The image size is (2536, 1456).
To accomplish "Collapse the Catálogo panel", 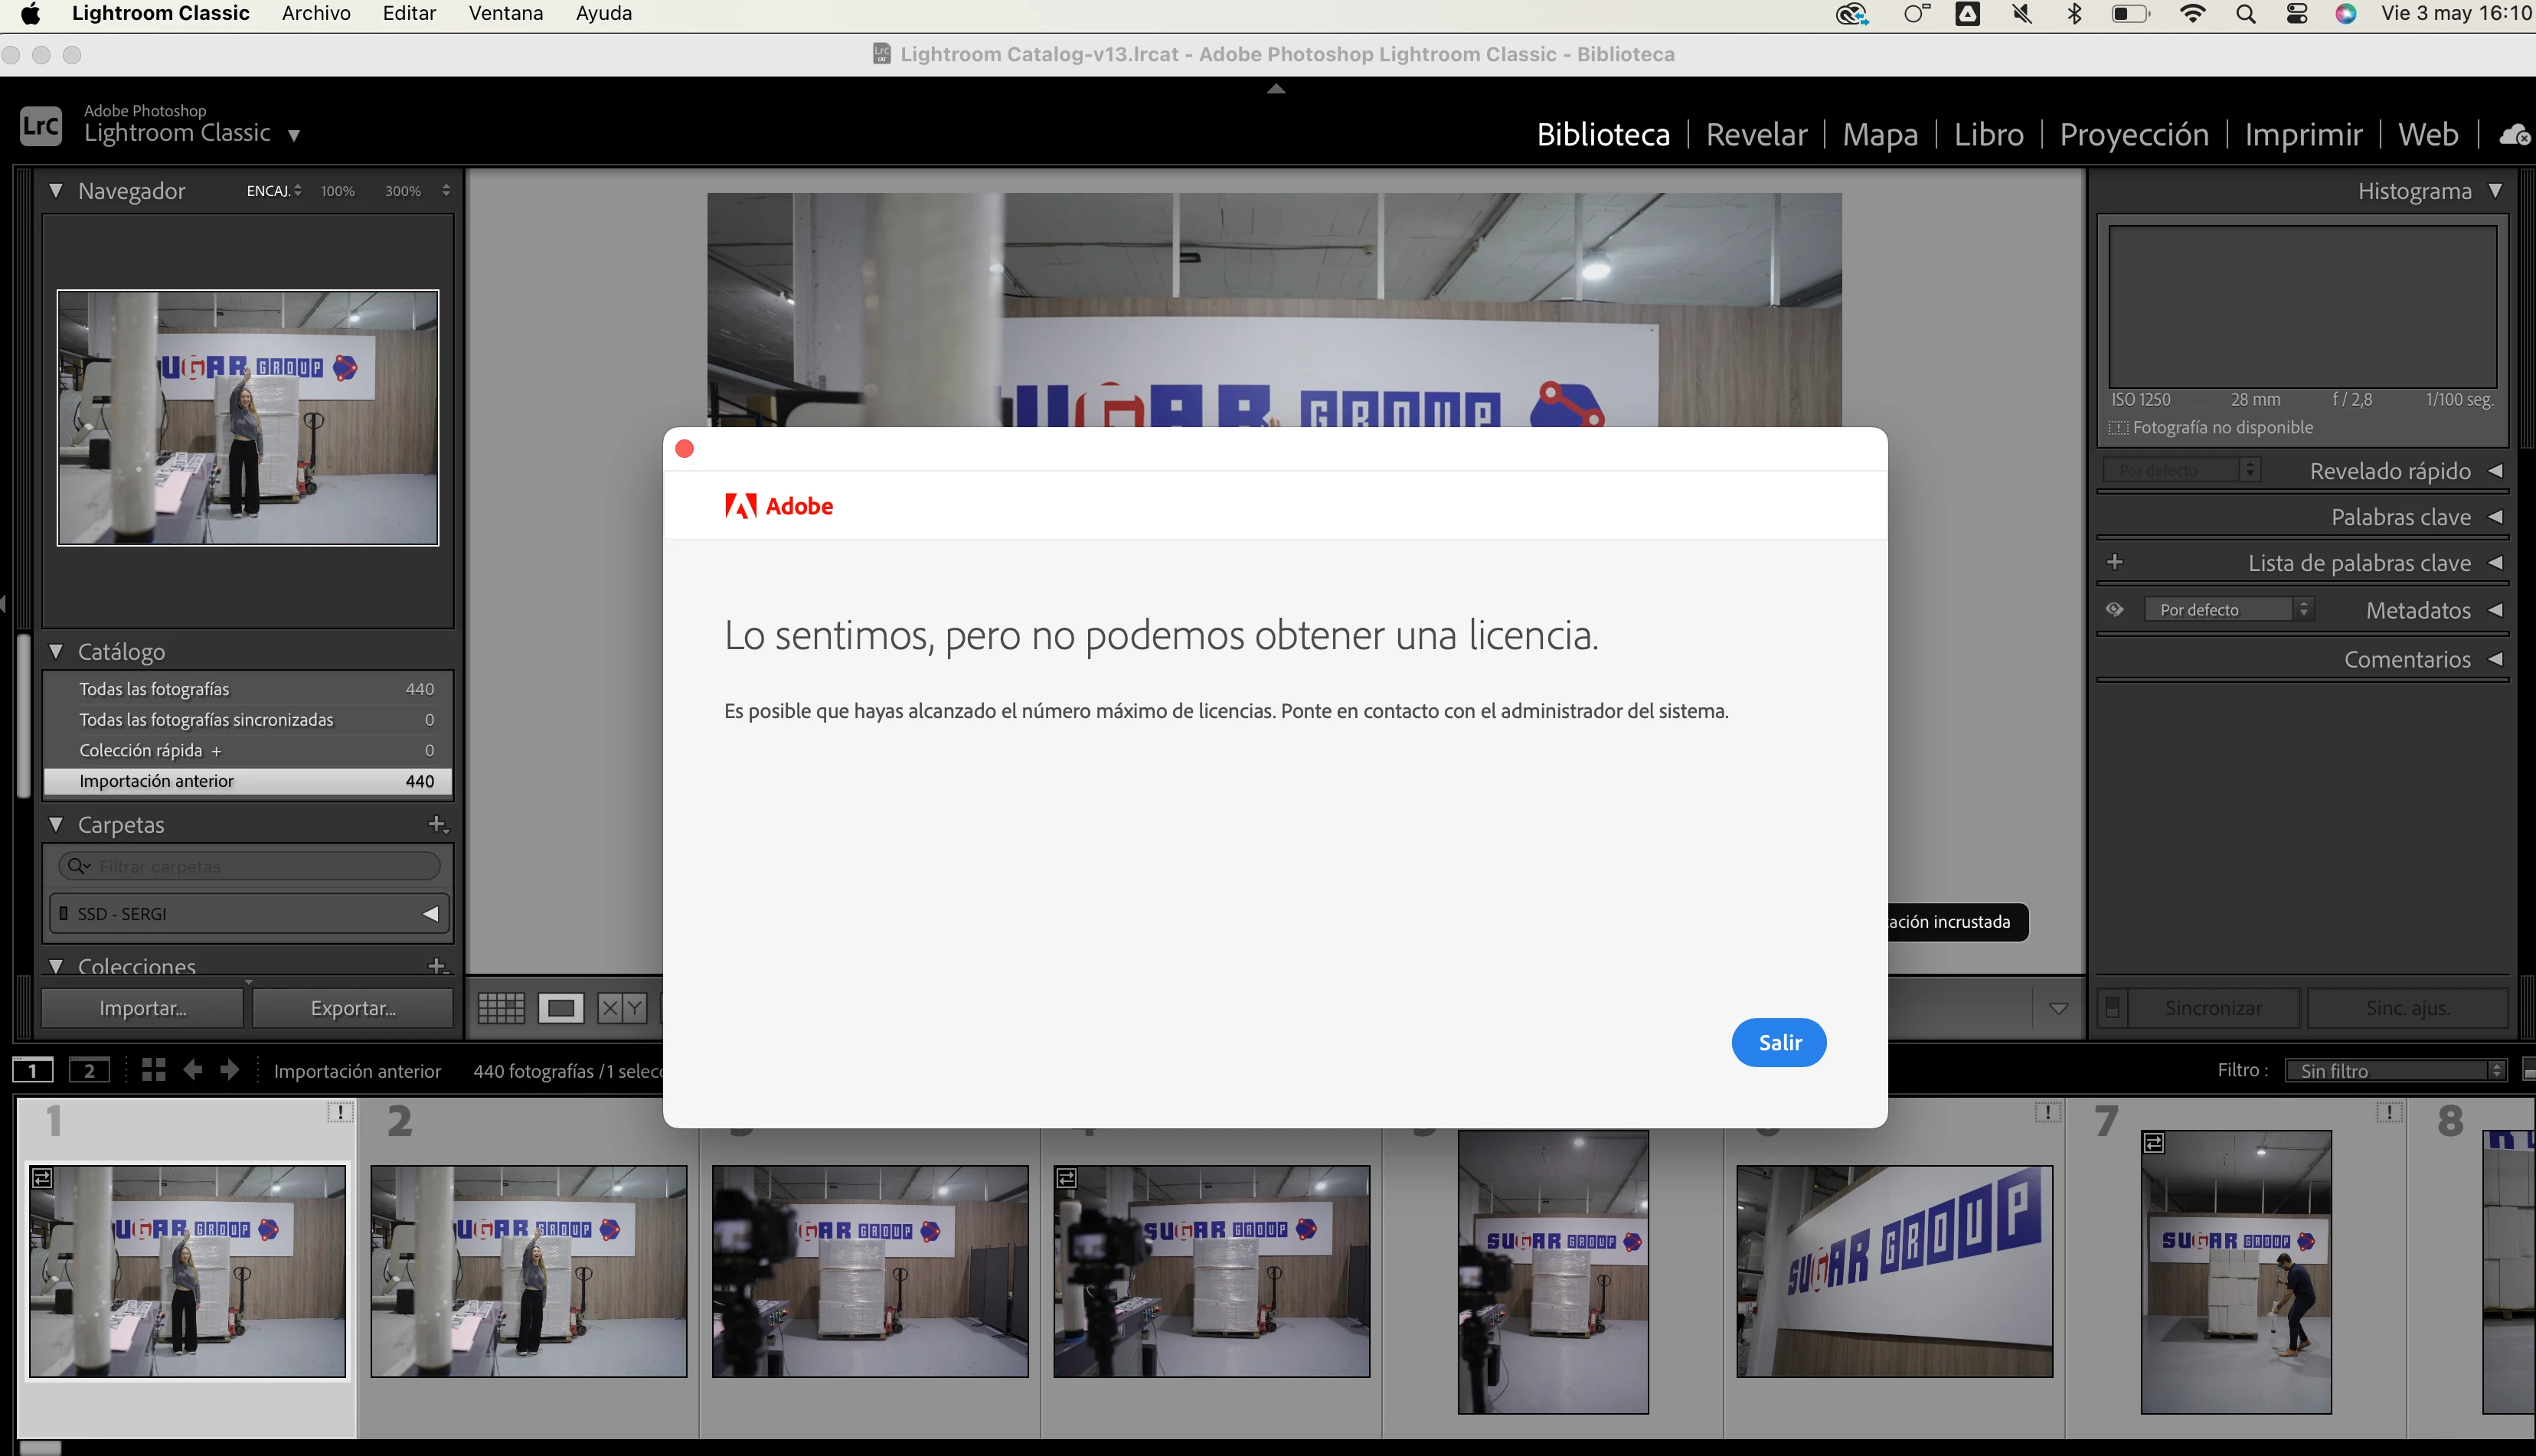I will (56, 651).
